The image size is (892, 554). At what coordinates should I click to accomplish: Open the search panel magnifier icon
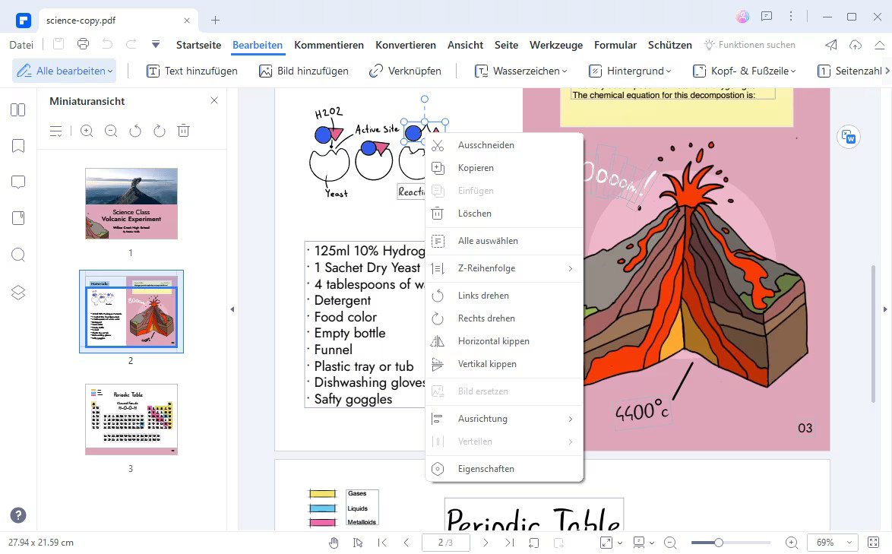coord(18,255)
